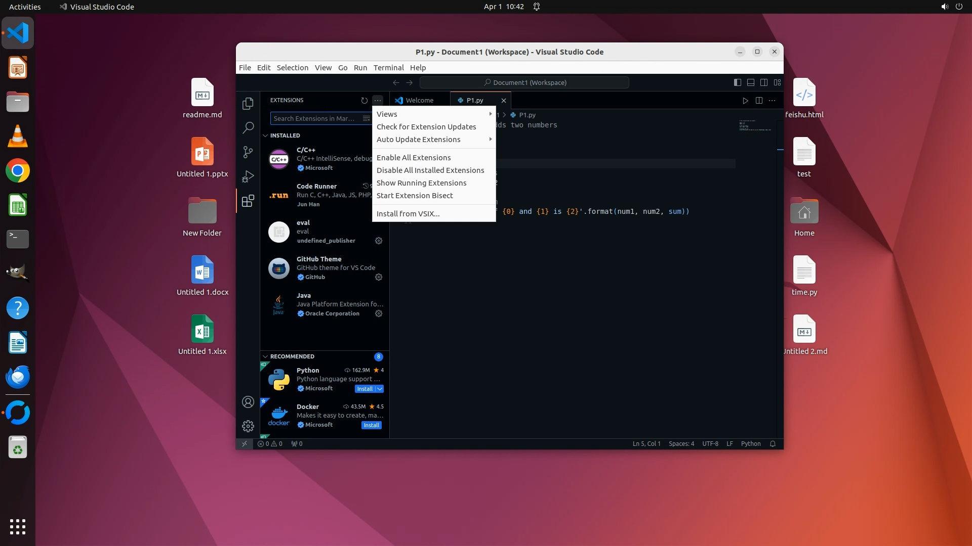Open the Search view in activity bar
The height and width of the screenshot is (546, 972).
coord(248,128)
